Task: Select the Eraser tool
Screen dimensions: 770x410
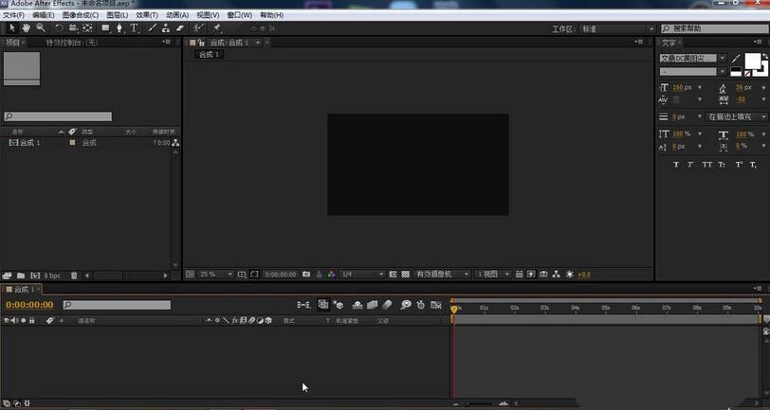Action: pos(180,28)
